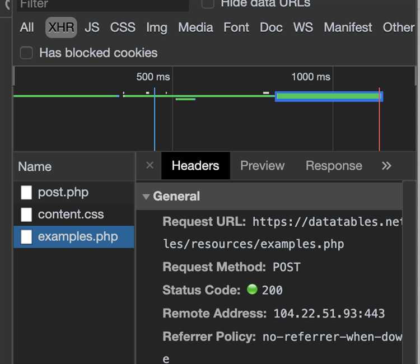Click the green status code indicator
Viewport: 420px width, 364px height.
click(x=252, y=290)
